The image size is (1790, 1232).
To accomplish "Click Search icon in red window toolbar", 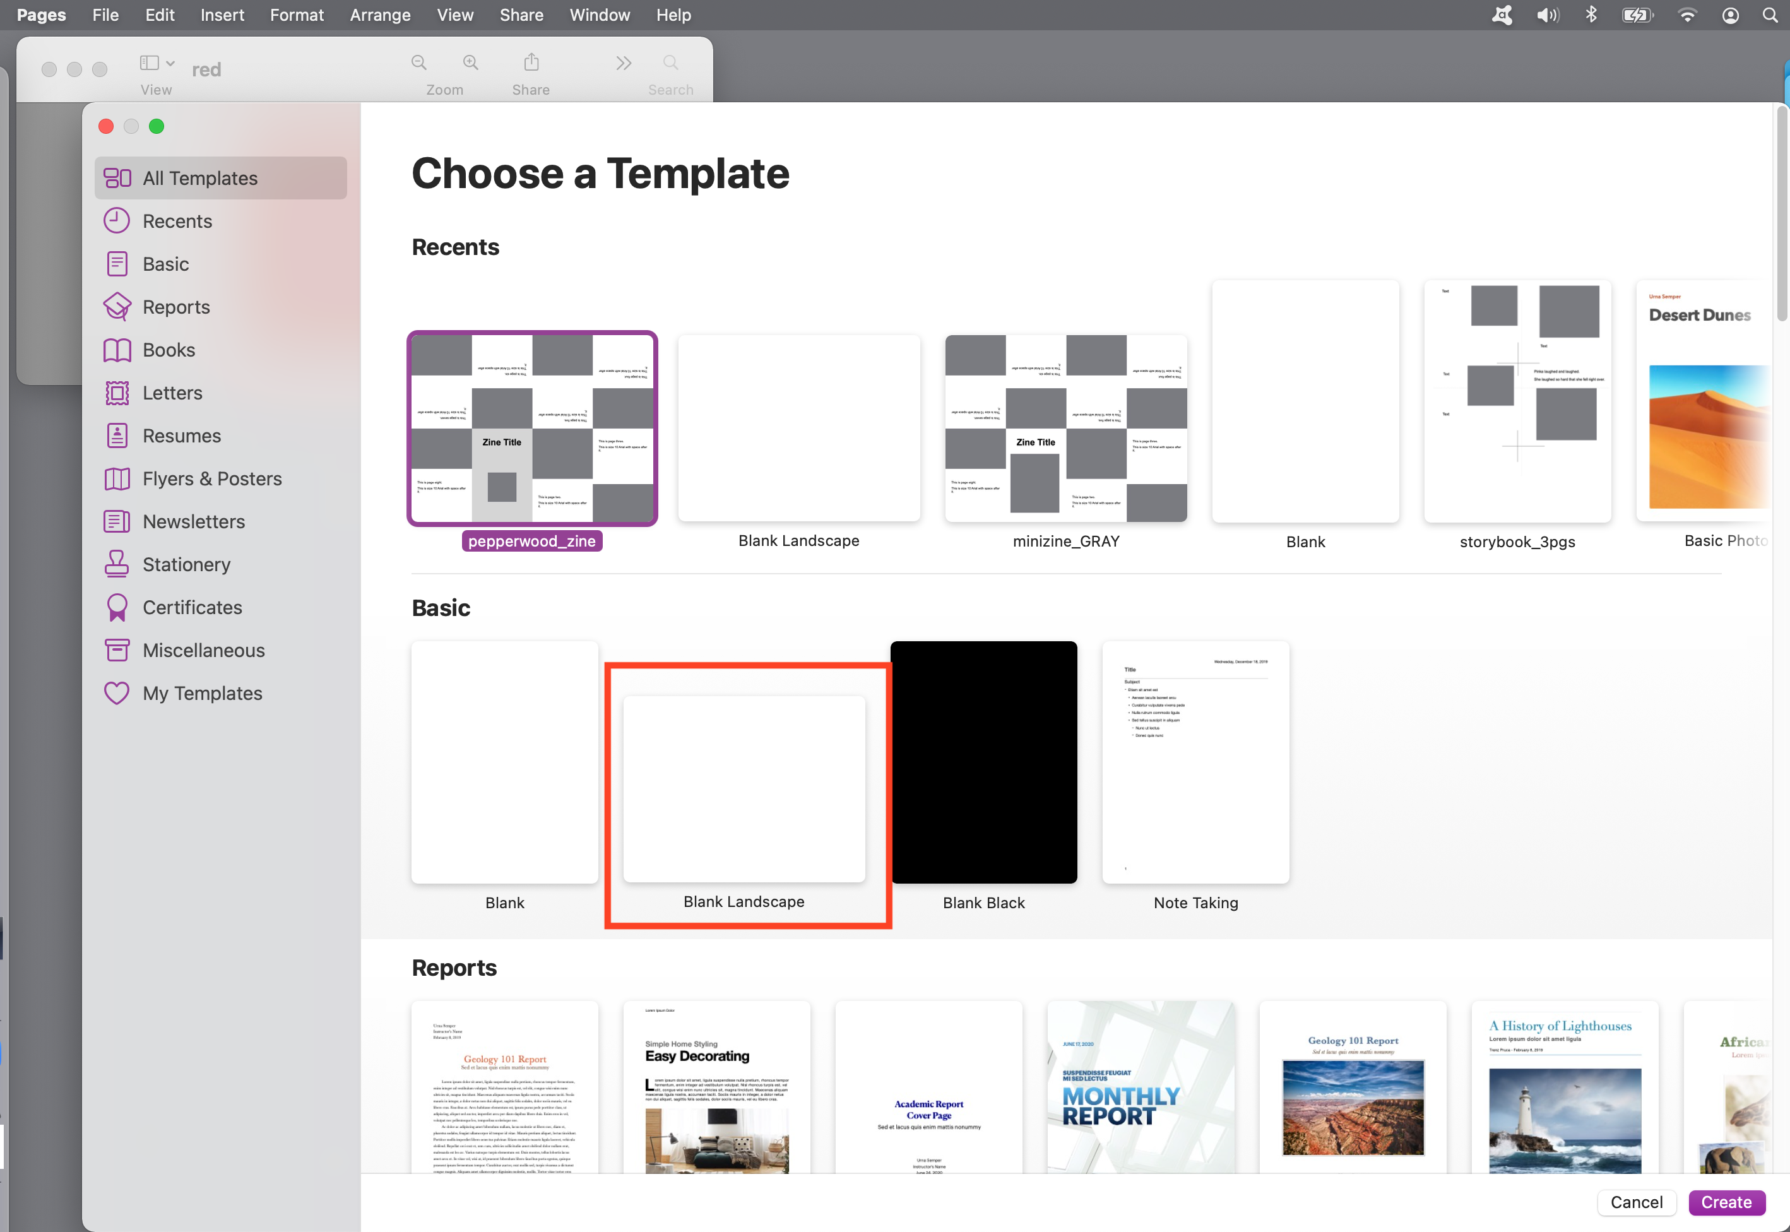I will tap(671, 62).
